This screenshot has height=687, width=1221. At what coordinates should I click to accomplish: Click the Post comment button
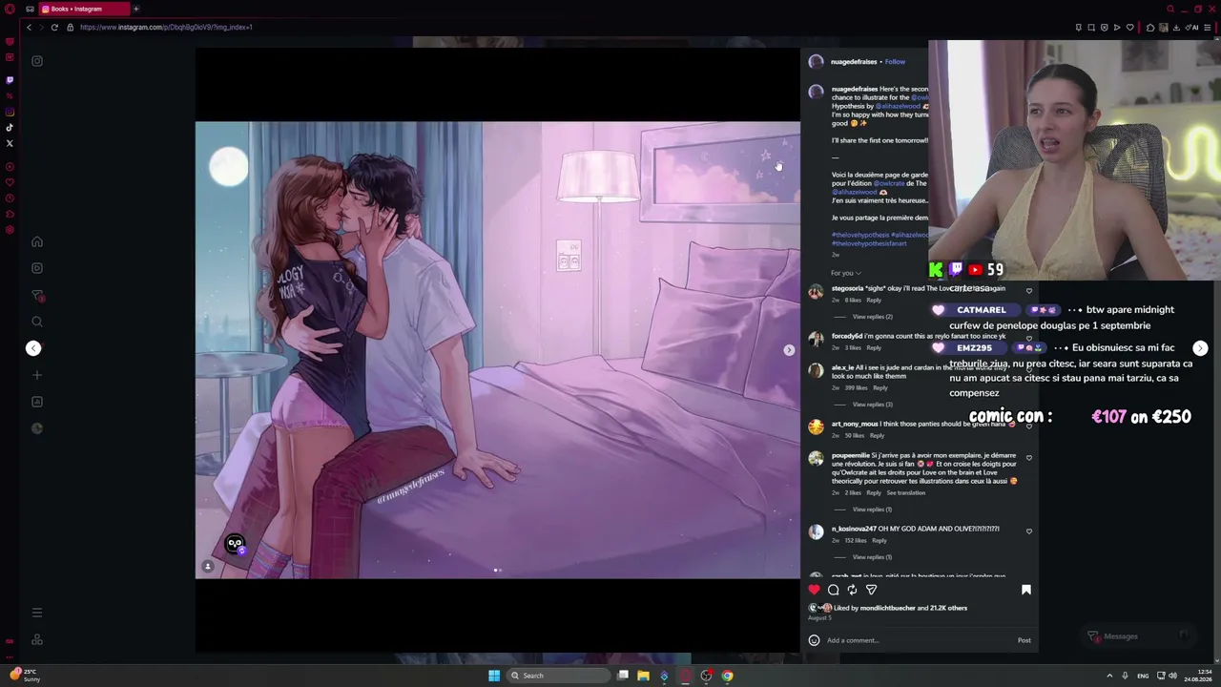(x=1024, y=640)
